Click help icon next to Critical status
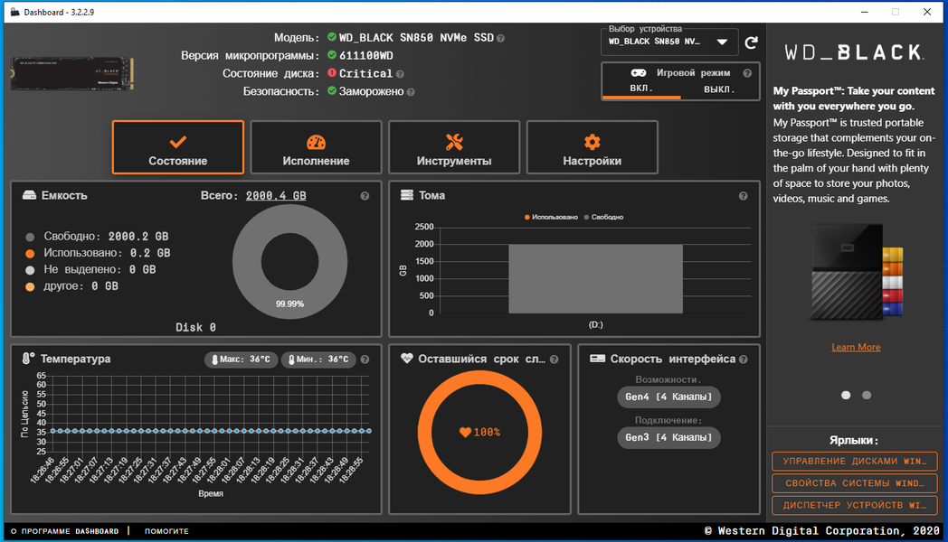The image size is (948, 542). tap(400, 74)
